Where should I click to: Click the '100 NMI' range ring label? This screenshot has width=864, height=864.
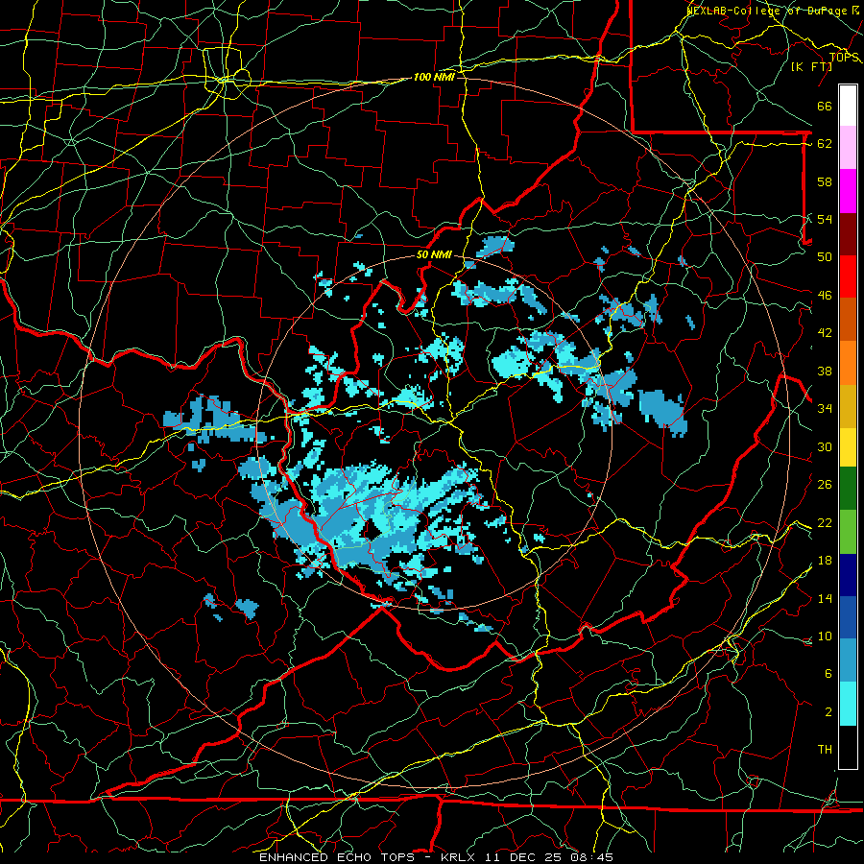(434, 77)
